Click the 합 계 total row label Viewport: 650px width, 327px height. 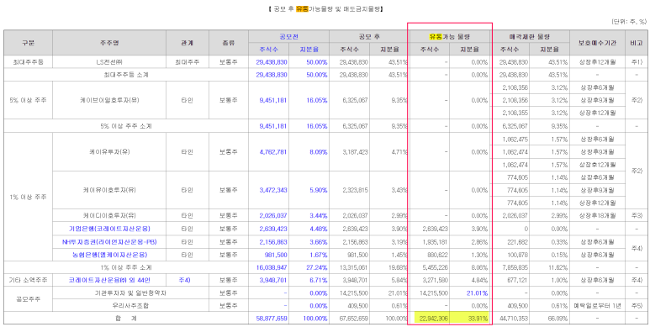click(126, 319)
